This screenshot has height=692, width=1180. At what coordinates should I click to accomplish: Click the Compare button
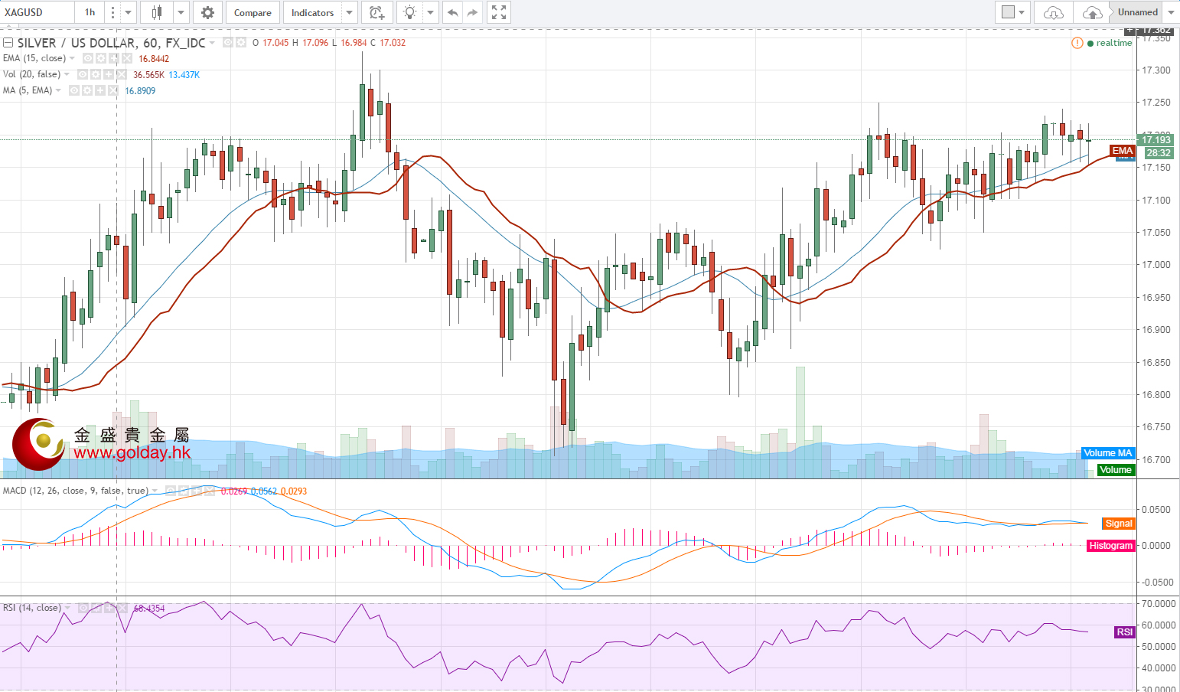tap(253, 12)
